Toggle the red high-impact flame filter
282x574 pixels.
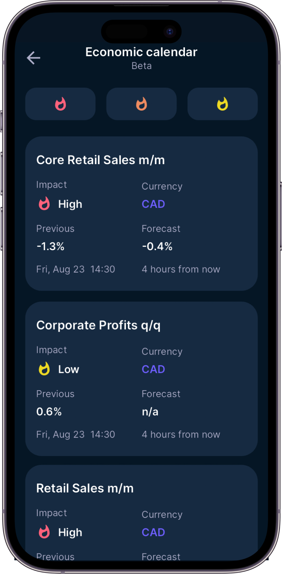(x=60, y=104)
